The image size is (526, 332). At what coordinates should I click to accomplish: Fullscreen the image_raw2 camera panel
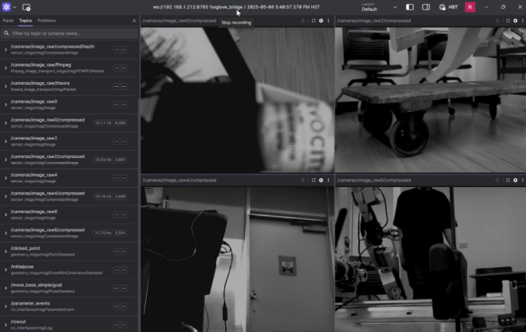(508, 21)
